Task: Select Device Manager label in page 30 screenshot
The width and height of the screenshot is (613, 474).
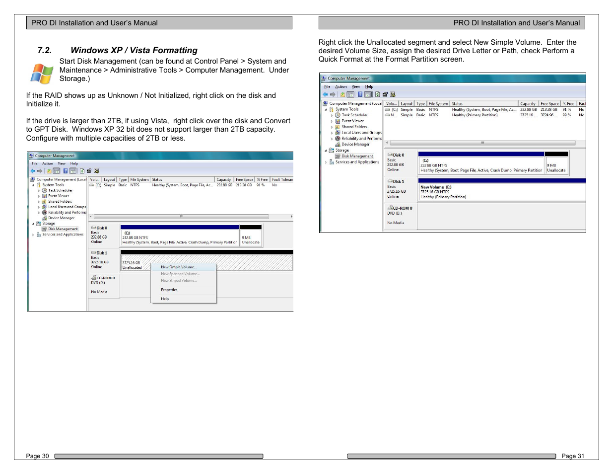Action: [62, 218]
